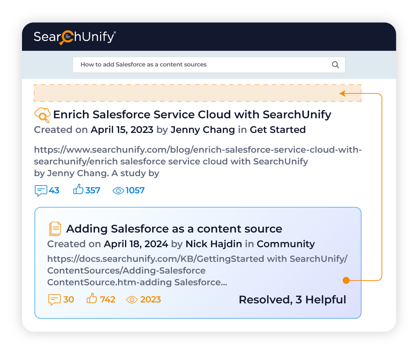The height and width of the screenshot is (353, 418).
Task: Click the search magnifier icon
Action: pos(335,65)
